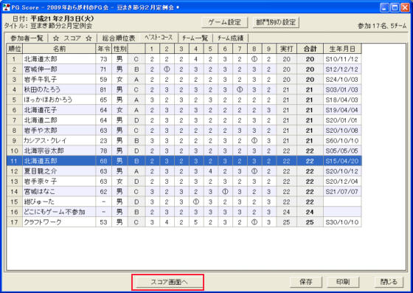Switch to the ☆ スコア ☆ tab
Screen dimensions: 413x293
pyautogui.click(x=72, y=38)
